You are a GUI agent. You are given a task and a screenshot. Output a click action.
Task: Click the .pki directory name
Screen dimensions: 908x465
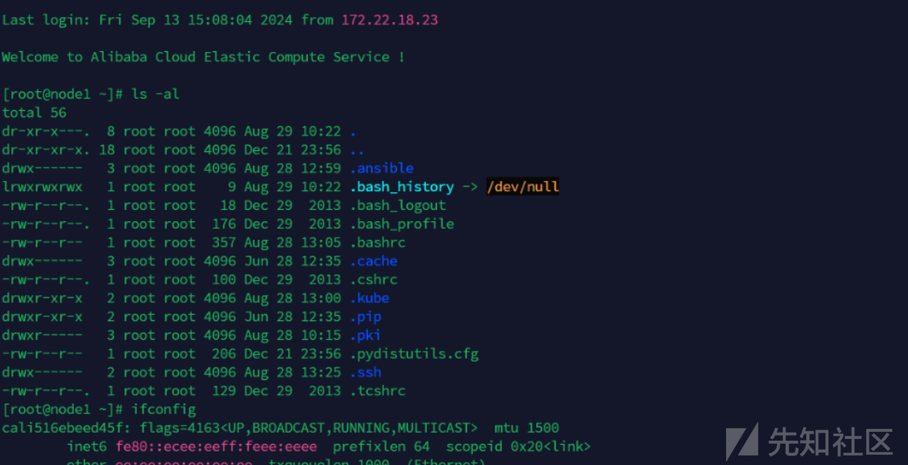(365, 335)
